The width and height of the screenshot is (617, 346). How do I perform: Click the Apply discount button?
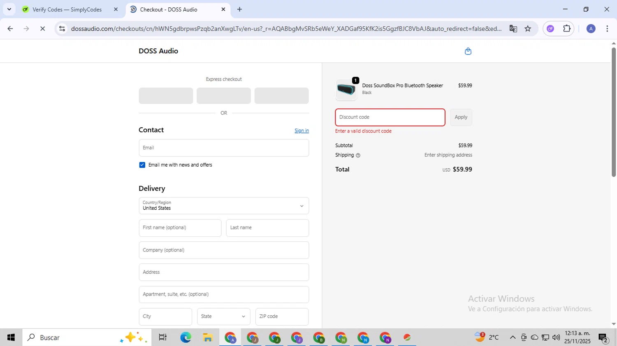point(461,117)
